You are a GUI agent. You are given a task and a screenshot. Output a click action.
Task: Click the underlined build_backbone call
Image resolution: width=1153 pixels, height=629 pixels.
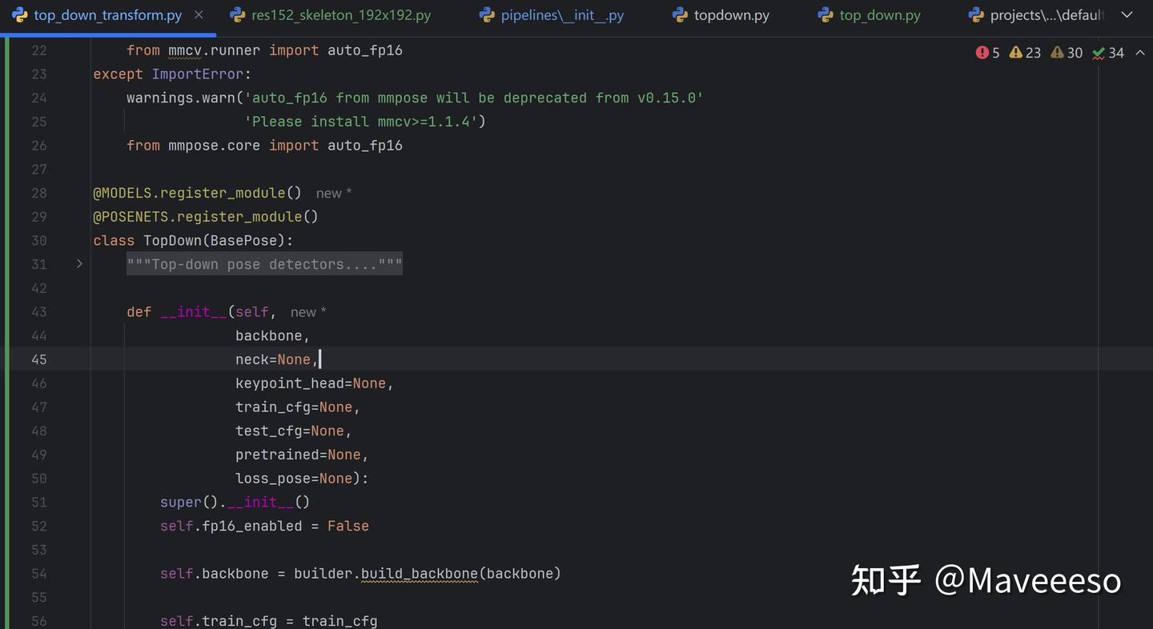point(419,573)
